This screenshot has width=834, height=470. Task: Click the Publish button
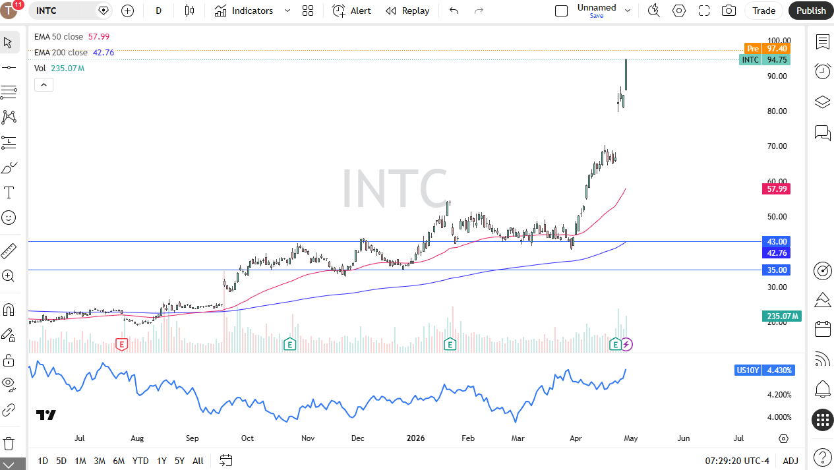811,11
